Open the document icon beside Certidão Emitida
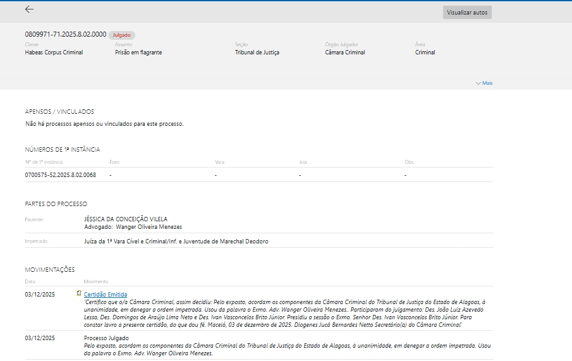Viewport: 572px width, 361px height. click(x=79, y=293)
